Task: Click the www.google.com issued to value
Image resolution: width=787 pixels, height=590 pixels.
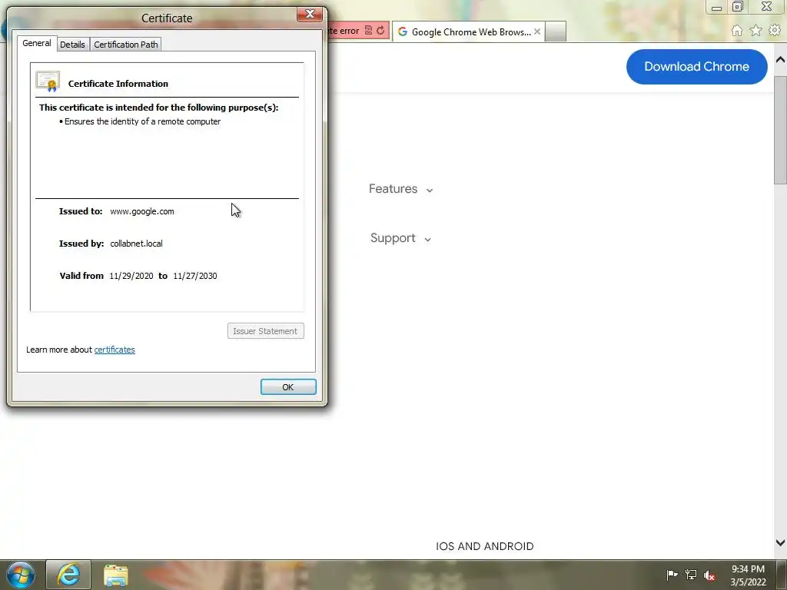Action: coord(142,211)
